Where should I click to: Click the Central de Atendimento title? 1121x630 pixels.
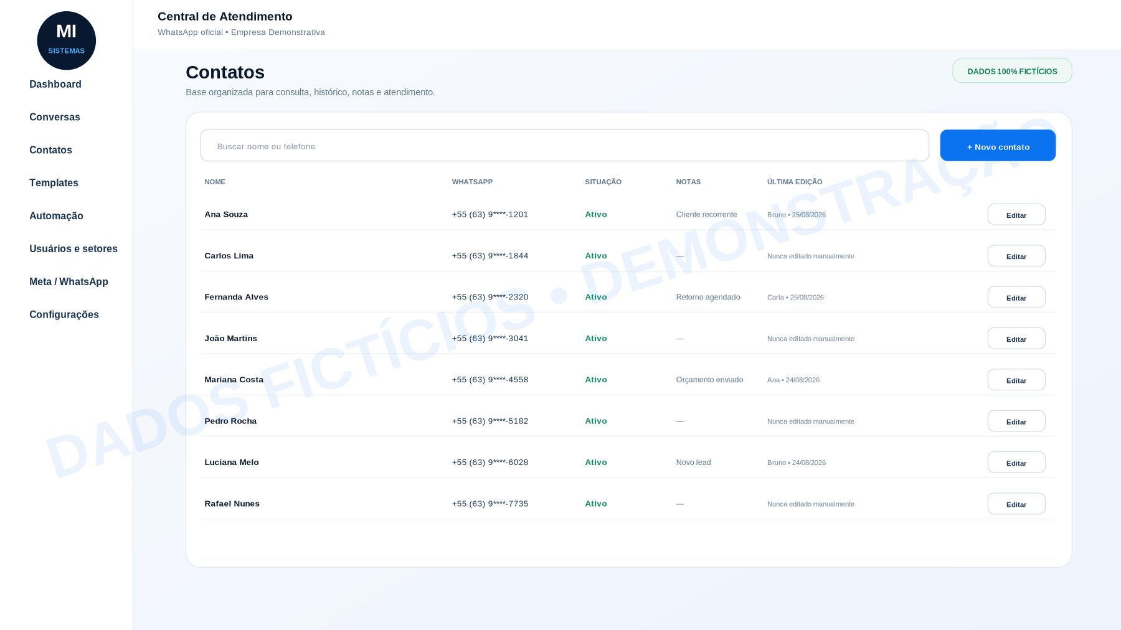(225, 17)
